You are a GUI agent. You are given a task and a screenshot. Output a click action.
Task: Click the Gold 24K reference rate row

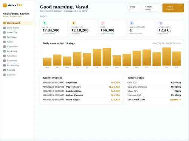tap(154, 87)
